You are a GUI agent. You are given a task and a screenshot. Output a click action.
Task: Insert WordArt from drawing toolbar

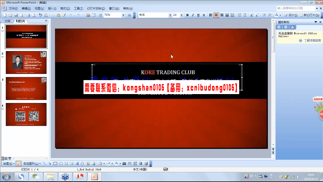click(77, 163)
